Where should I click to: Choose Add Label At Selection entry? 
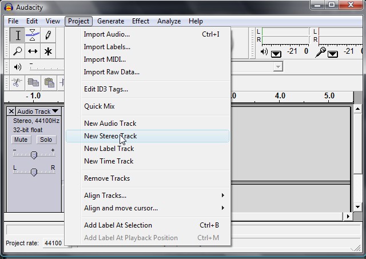[x=148, y=225]
